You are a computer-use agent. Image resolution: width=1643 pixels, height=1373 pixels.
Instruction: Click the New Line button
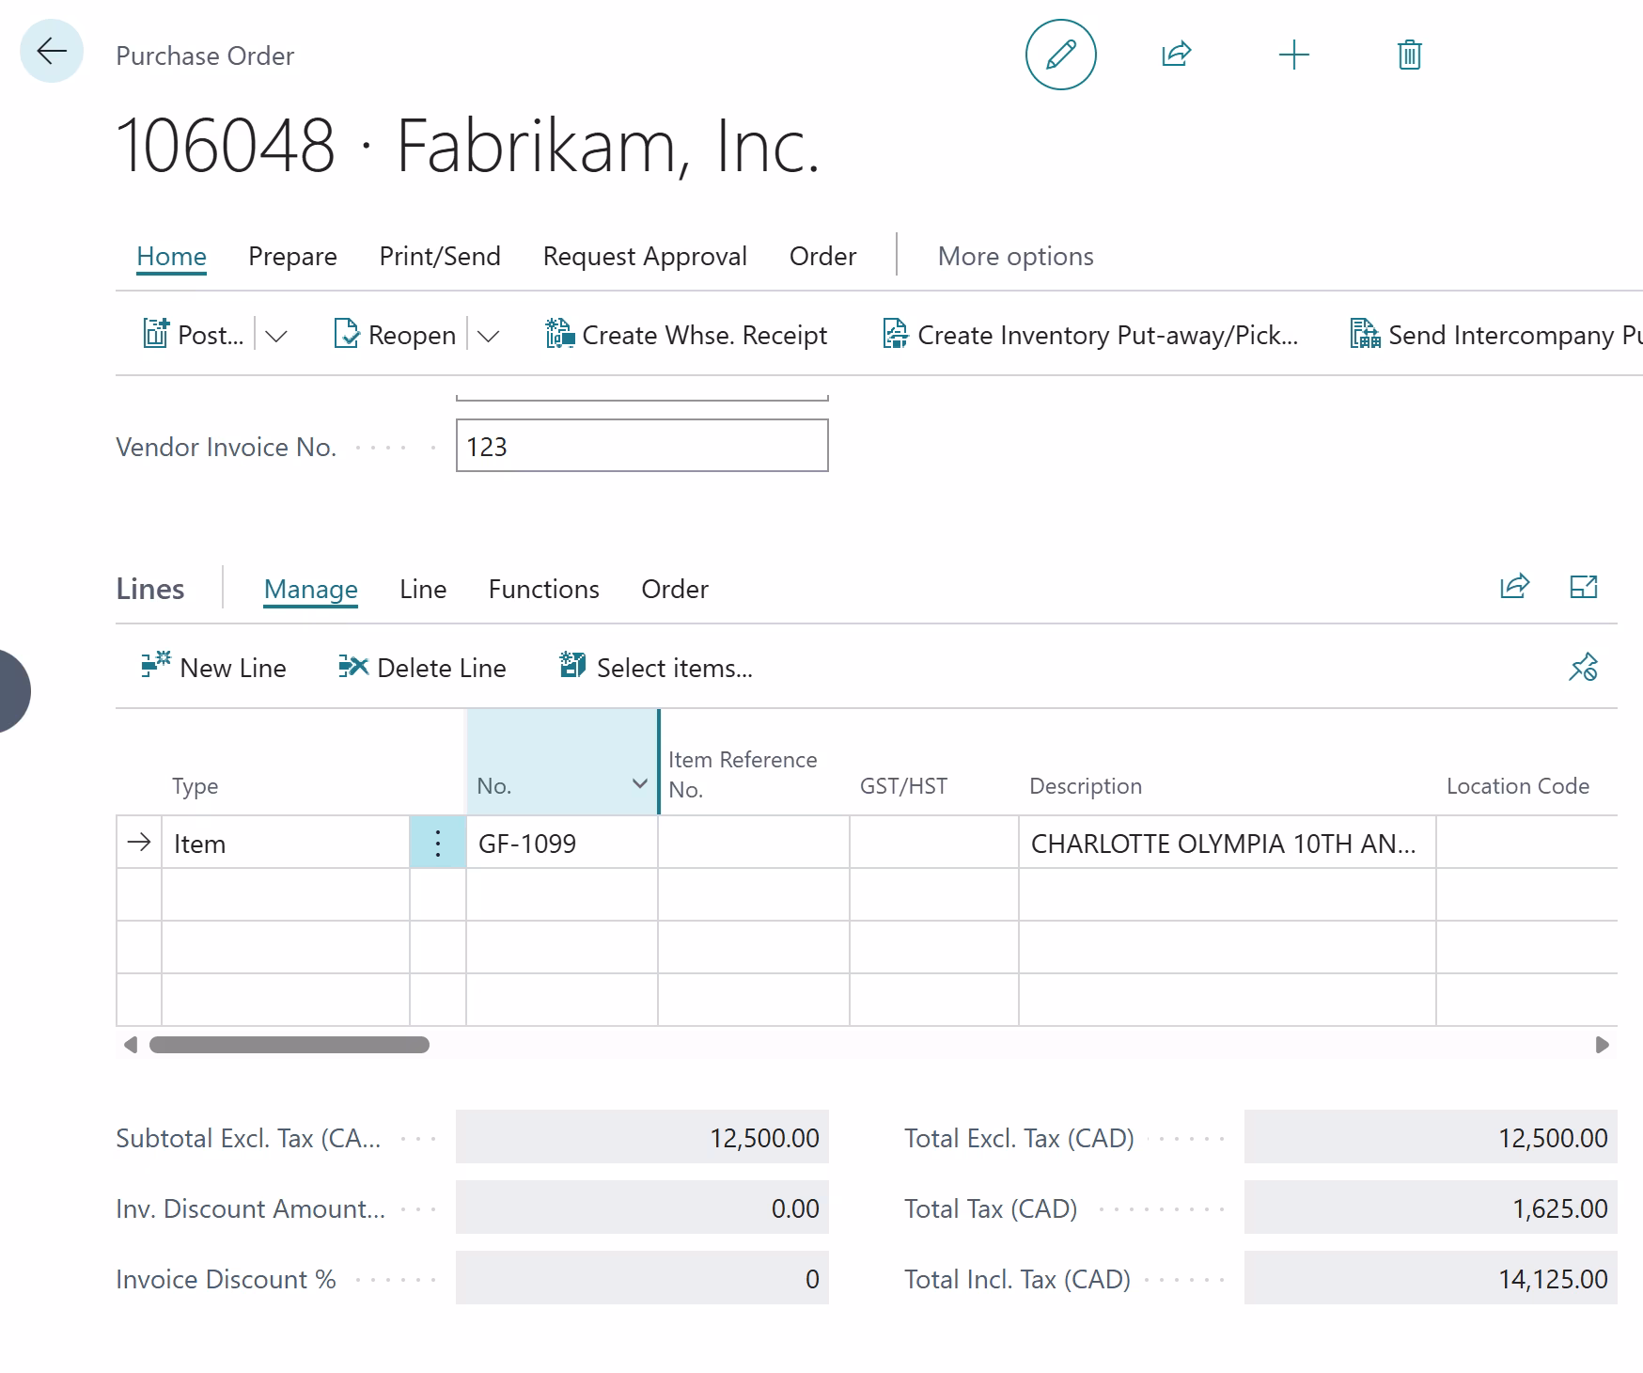pyautogui.click(x=213, y=668)
